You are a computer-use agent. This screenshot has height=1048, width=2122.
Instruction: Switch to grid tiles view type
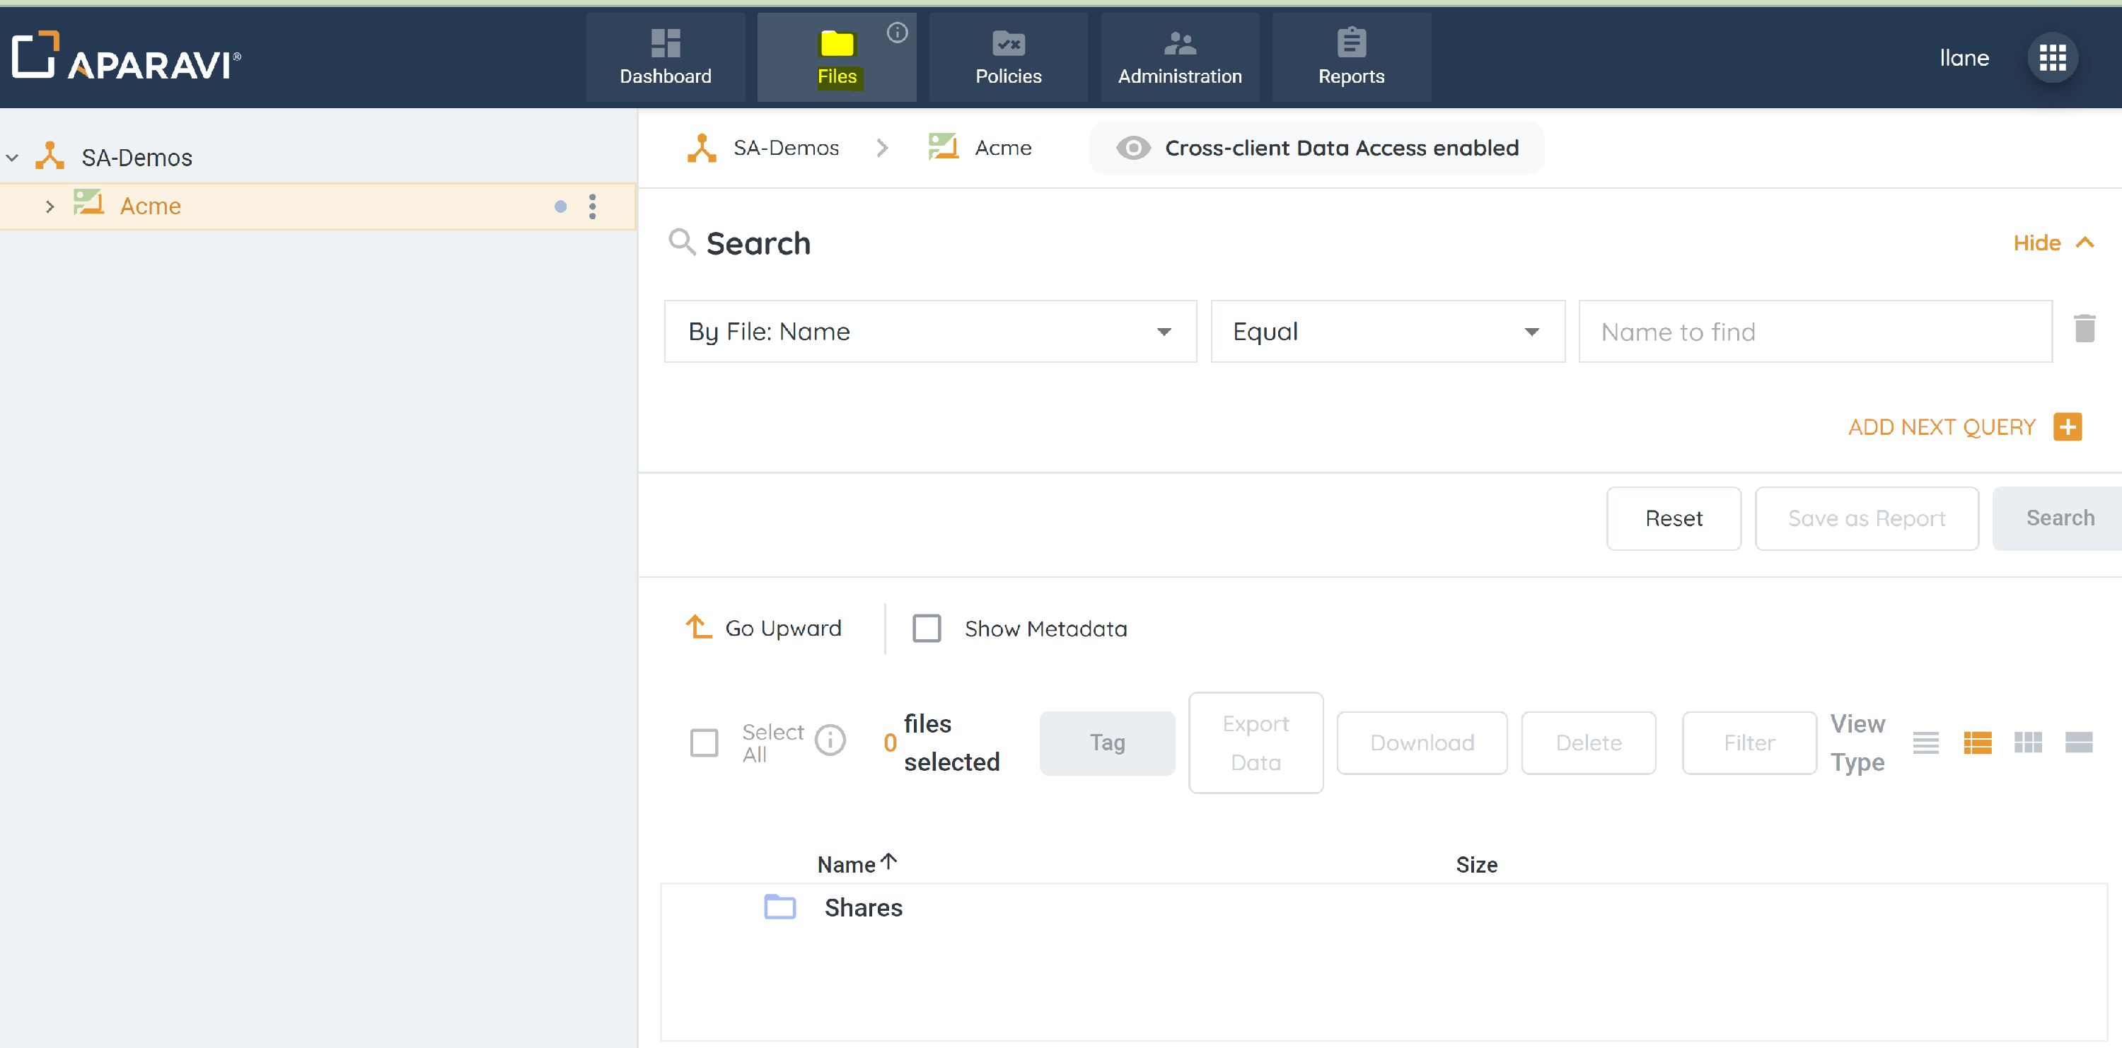[x=2027, y=743]
